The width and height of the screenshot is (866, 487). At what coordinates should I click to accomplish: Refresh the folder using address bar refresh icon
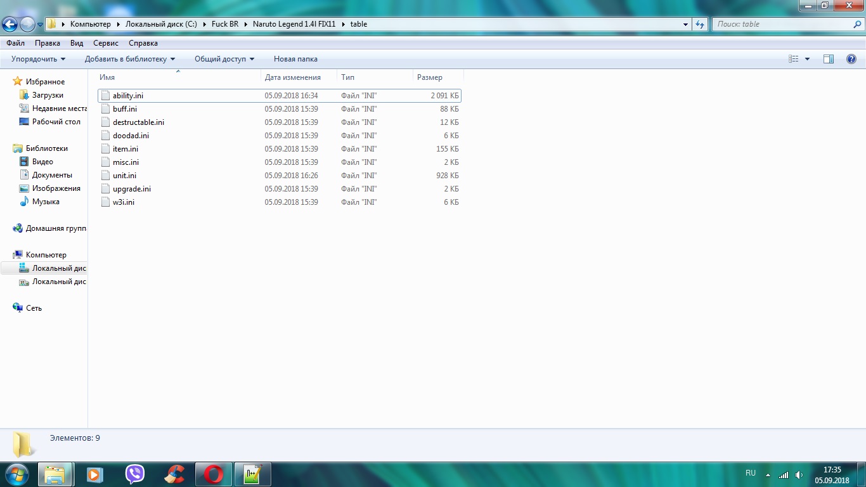tap(700, 24)
